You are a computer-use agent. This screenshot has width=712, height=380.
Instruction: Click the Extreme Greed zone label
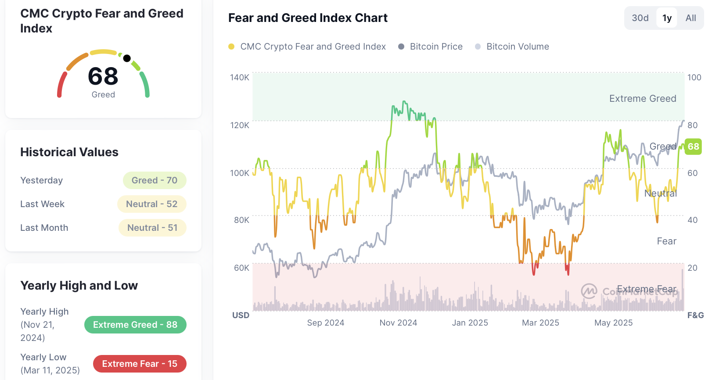(642, 99)
